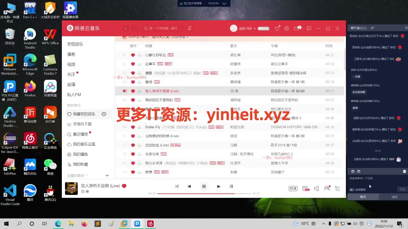Open 本地与下载 in the sidebar
Image resolution: width=408 pixels, height=229 pixels.
coord(82,124)
